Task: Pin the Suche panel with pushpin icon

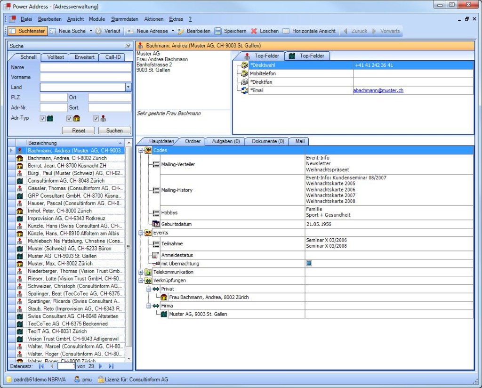Action: tap(128, 46)
